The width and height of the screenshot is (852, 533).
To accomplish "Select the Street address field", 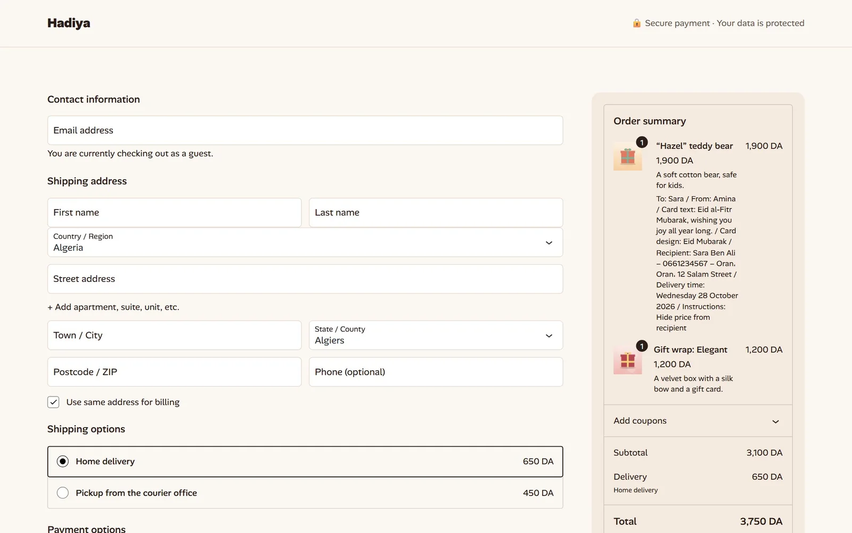I will pos(305,279).
